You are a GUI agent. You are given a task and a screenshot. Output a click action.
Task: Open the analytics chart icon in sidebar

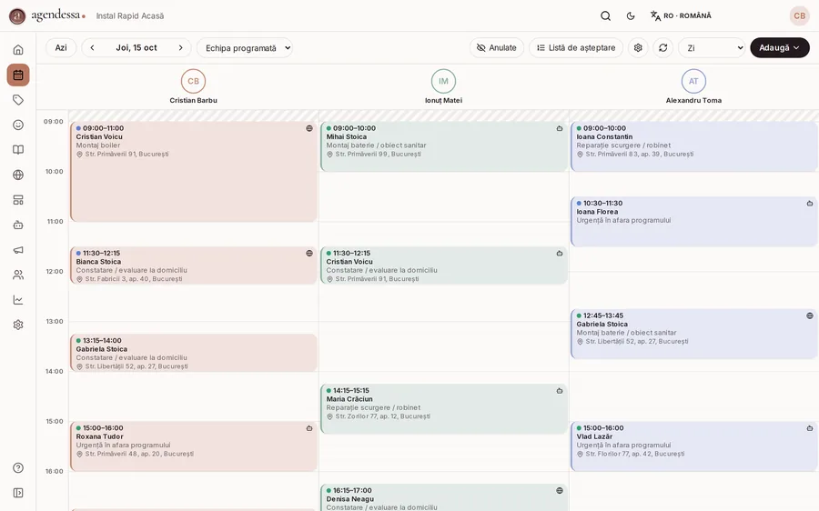18,300
